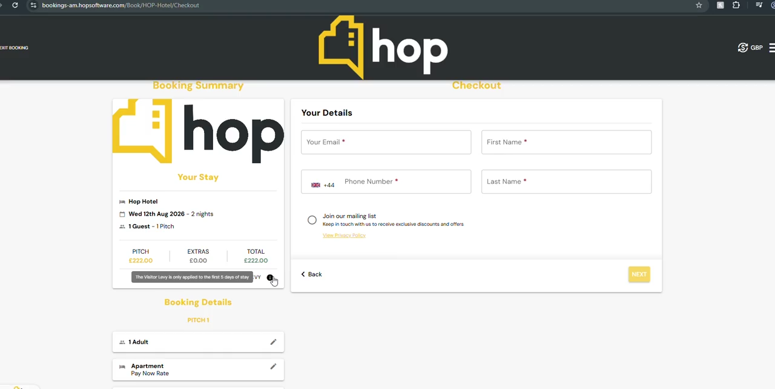The height and width of the screenshot is (389, 775).
Task: Click the bed icon next to Hop Hotel
Action: click(x=122, y=202)
